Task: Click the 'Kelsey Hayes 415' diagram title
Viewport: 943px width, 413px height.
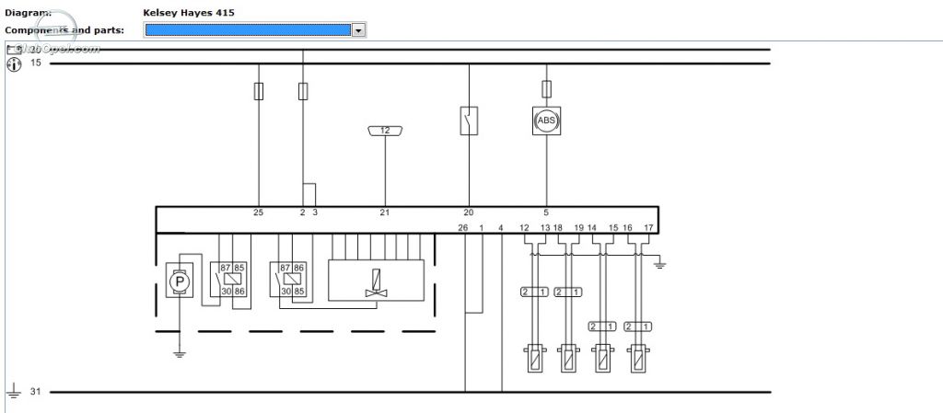Action: pos(189,12)
